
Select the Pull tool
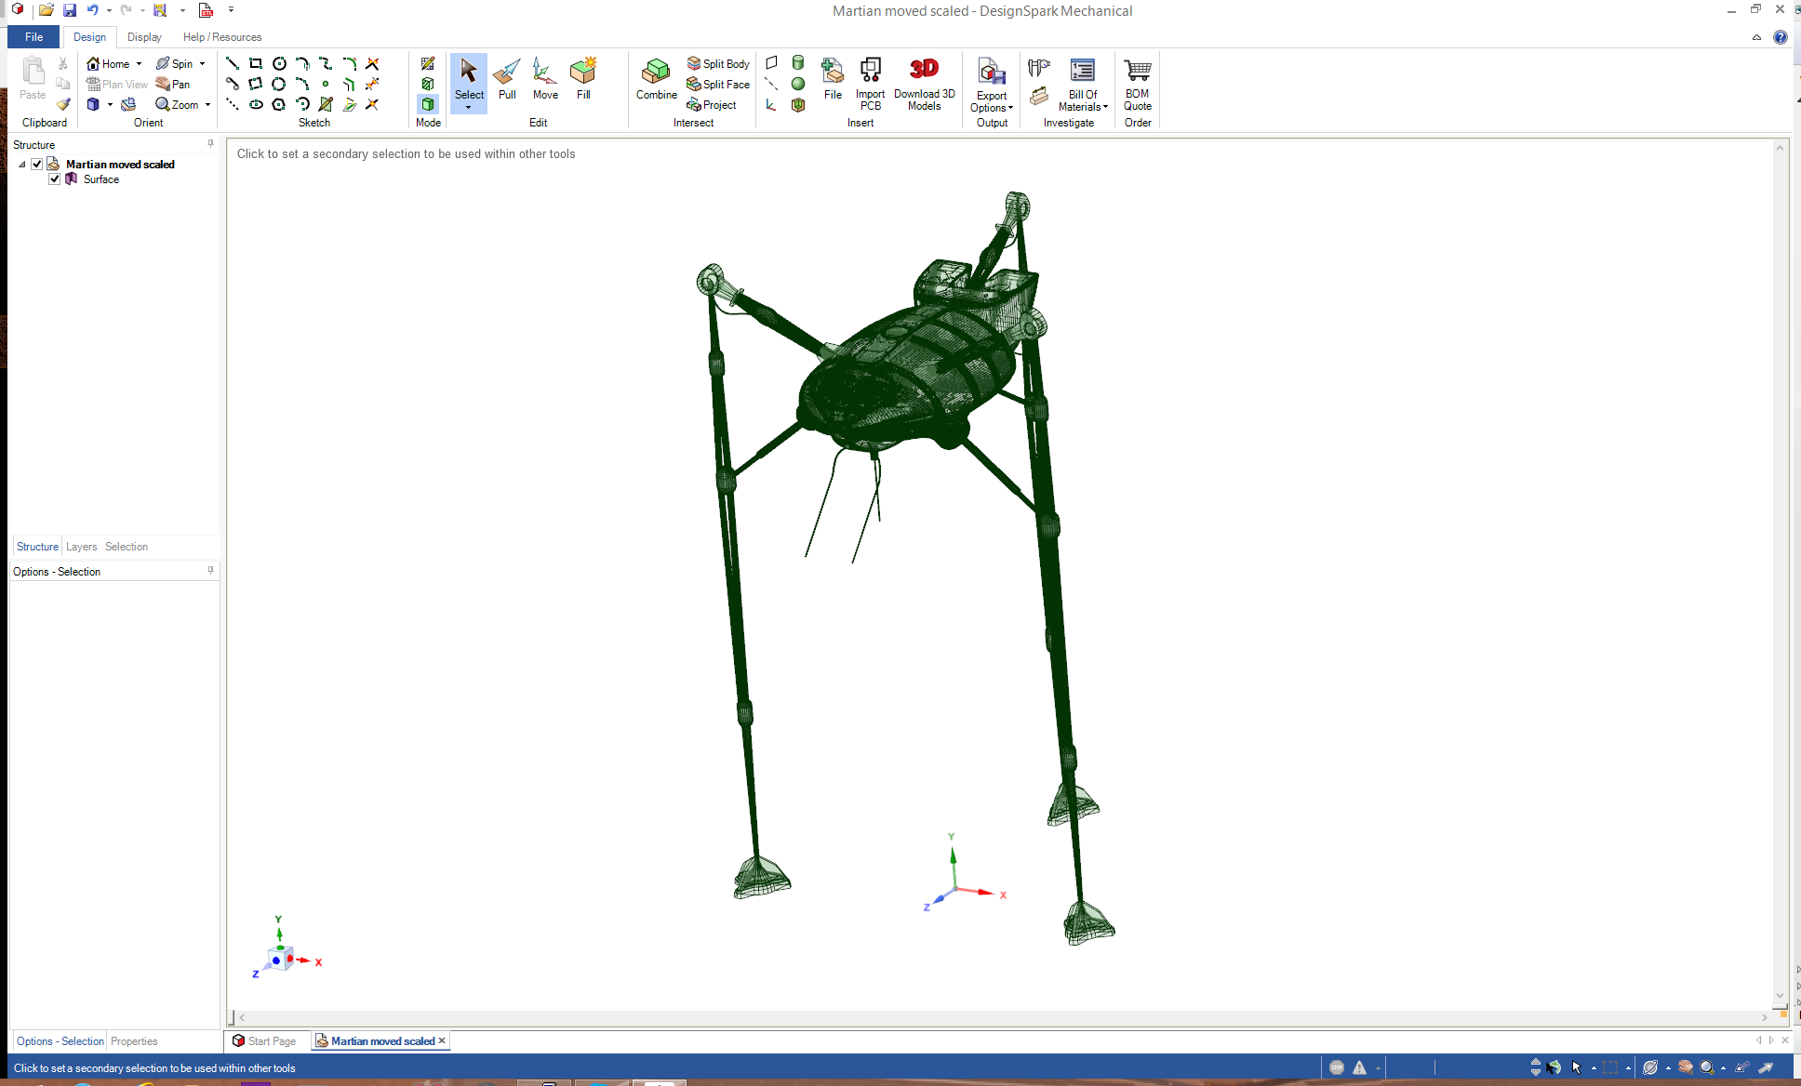pyautogui.click(x=507, y=79)
